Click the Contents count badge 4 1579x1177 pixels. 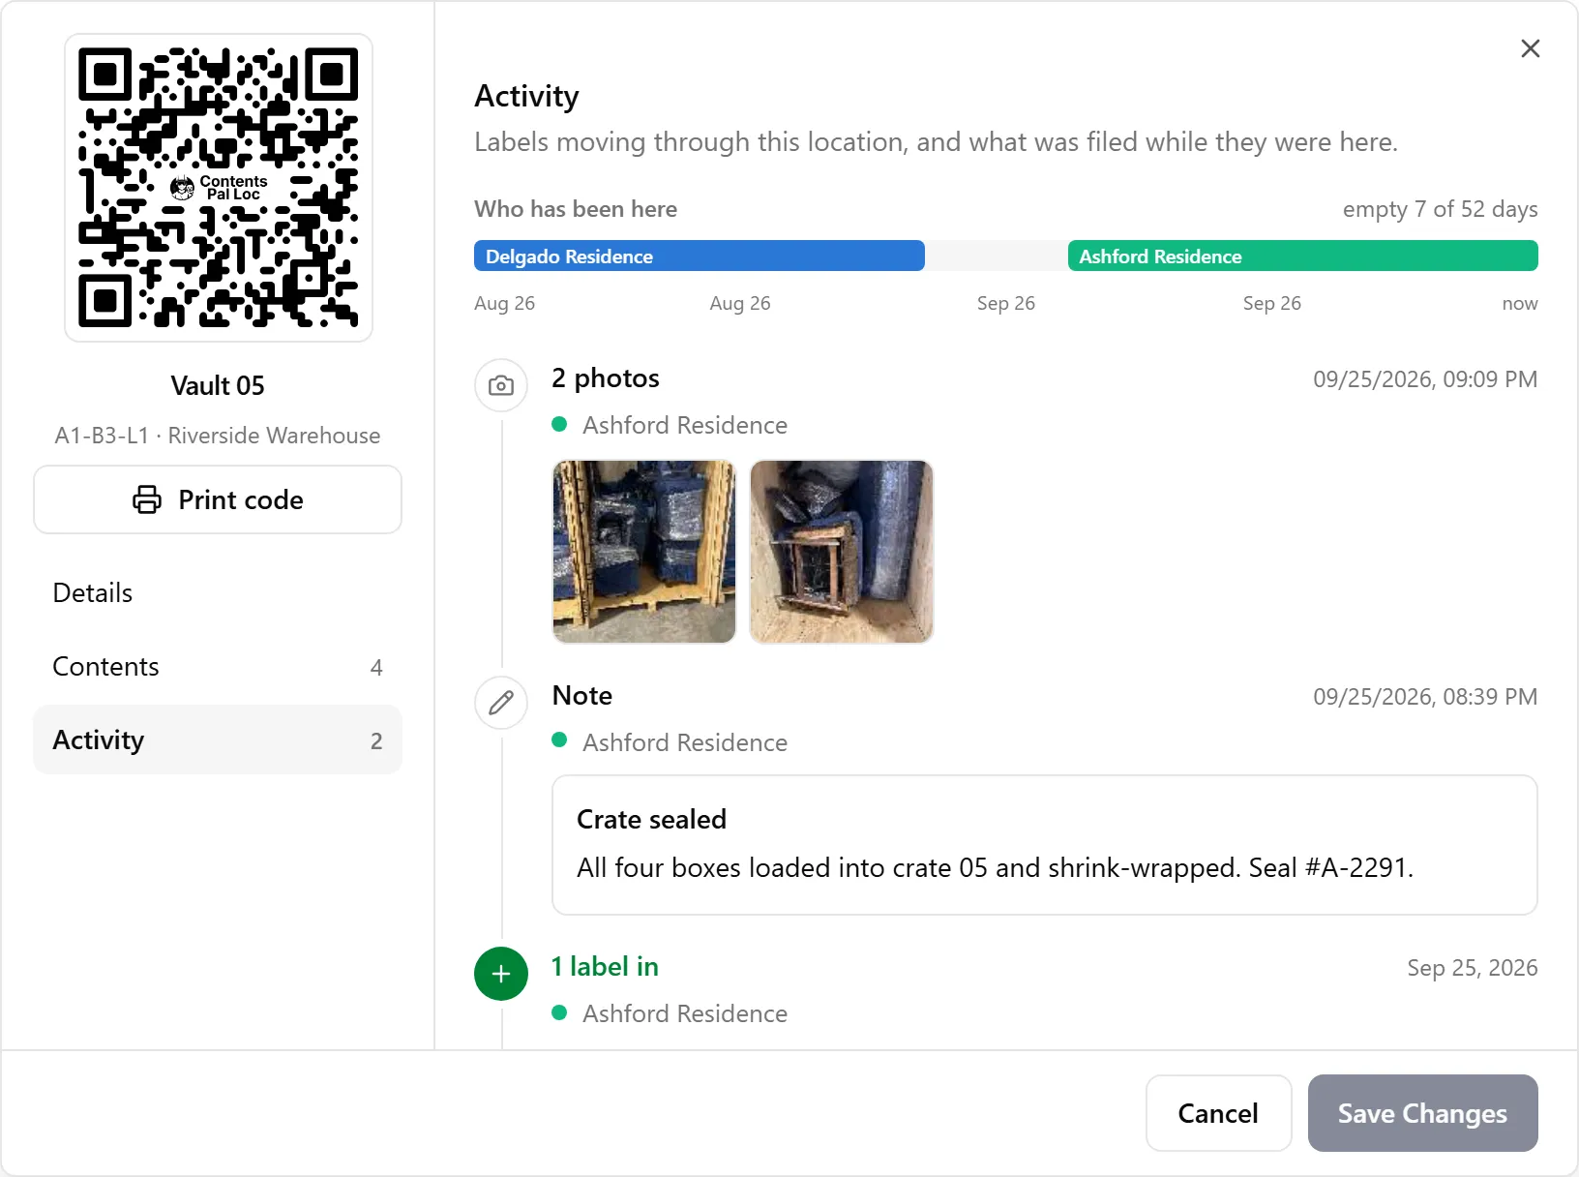coord(376,668)
